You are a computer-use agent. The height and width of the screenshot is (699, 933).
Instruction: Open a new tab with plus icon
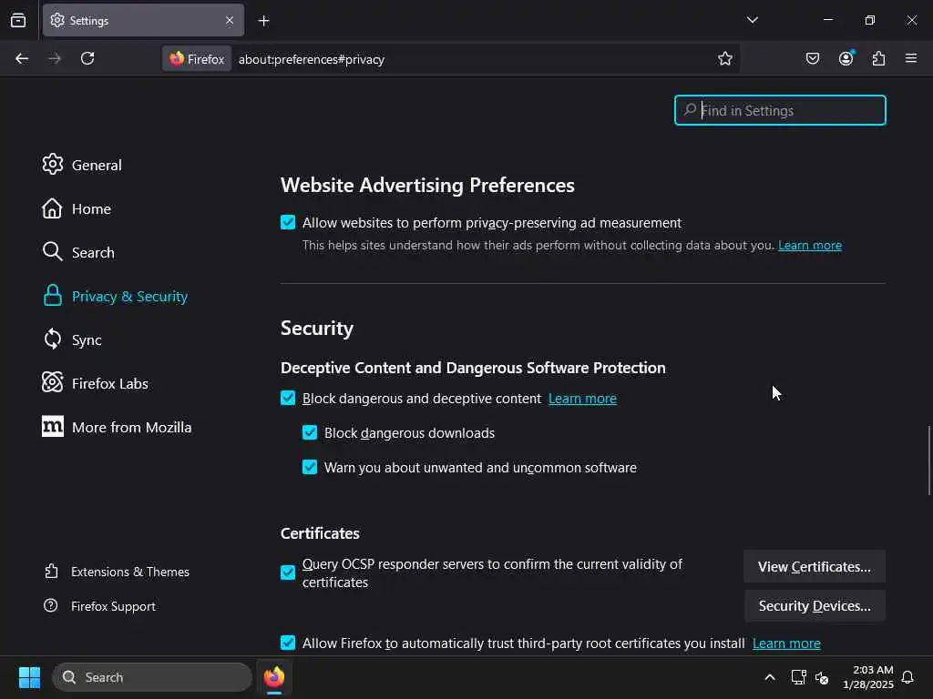point(263,20)
